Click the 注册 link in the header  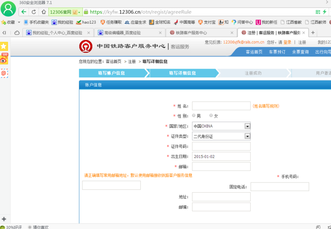click(x=302, y=42)
